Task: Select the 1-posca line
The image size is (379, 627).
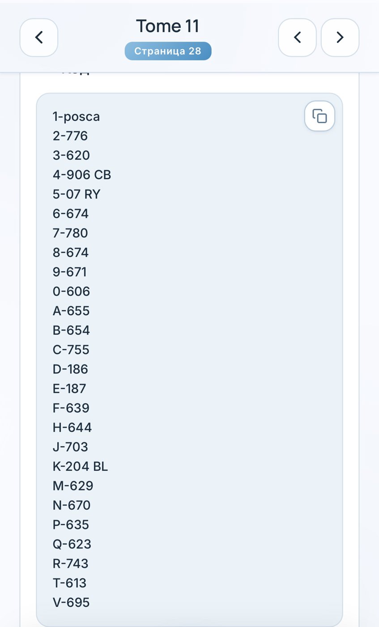Action: click(77, 117)
